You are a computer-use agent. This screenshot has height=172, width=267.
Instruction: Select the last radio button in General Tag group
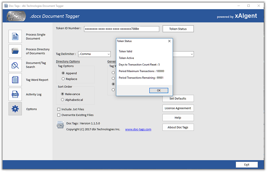coord(113,90)
